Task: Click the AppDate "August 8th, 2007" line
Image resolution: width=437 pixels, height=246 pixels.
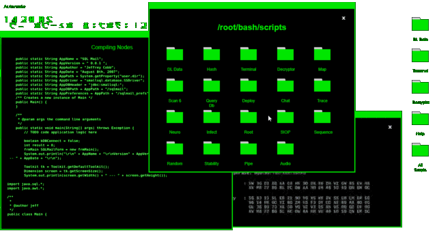Action: 68,72
